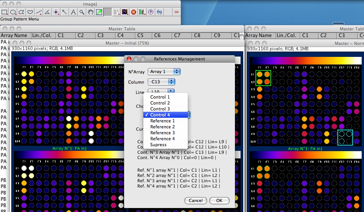Click the 'Cont. N°4 Array N°0' line
This screenshot has width=364, height=212.
[x=177, y=158]
